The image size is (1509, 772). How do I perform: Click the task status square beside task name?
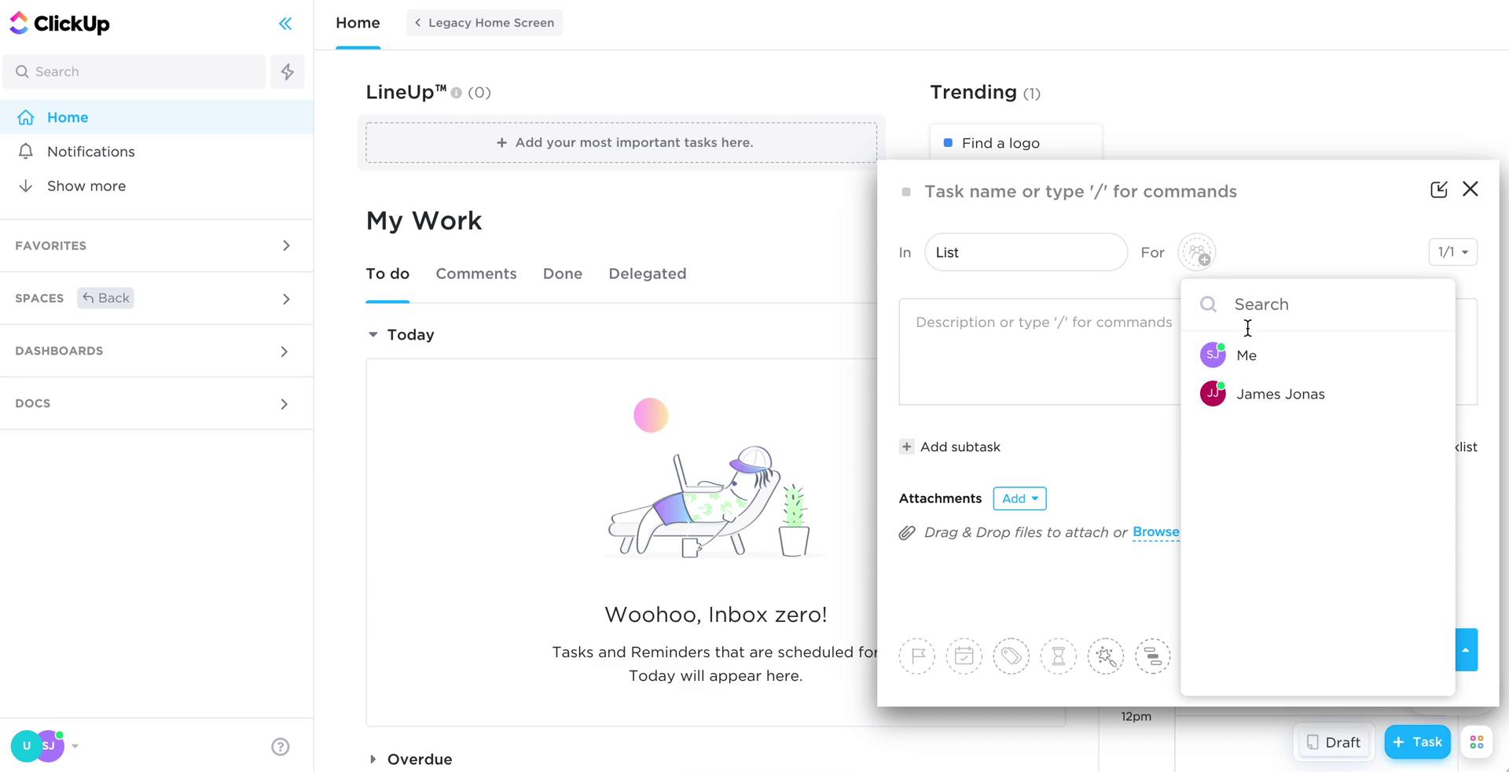(906, 192)
